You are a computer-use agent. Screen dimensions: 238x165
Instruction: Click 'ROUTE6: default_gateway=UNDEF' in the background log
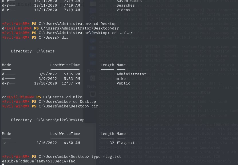pos(178,93)
